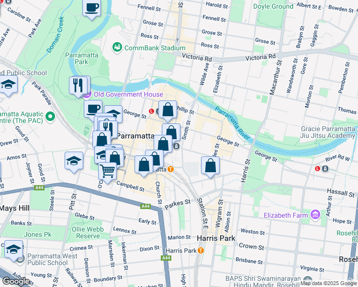Open the grey transit station icon below Smith St

pos(176,146)
